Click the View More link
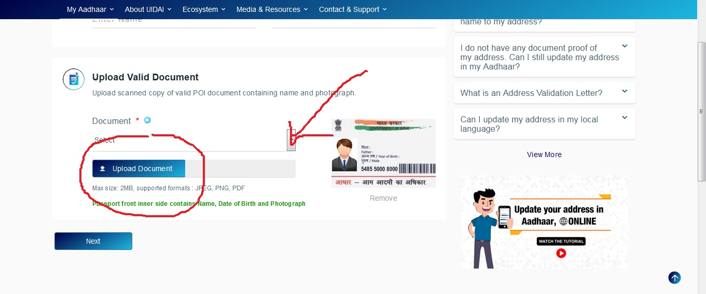Image resolution: width=706 pixels, height=294 pixels. pos(544,155)
